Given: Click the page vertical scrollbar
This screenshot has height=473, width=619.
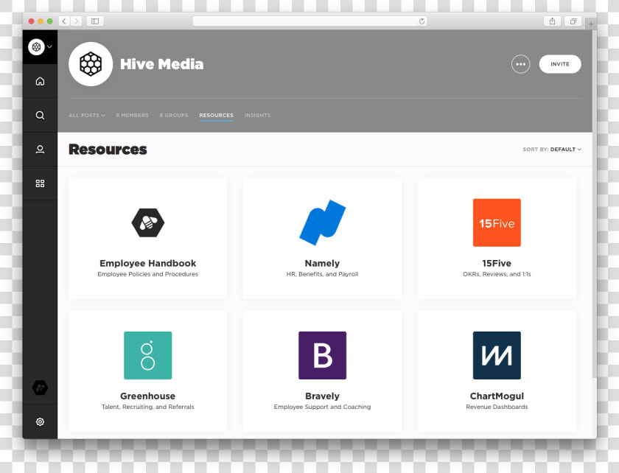Looking at the screenshot, I should tap(595, 203).
